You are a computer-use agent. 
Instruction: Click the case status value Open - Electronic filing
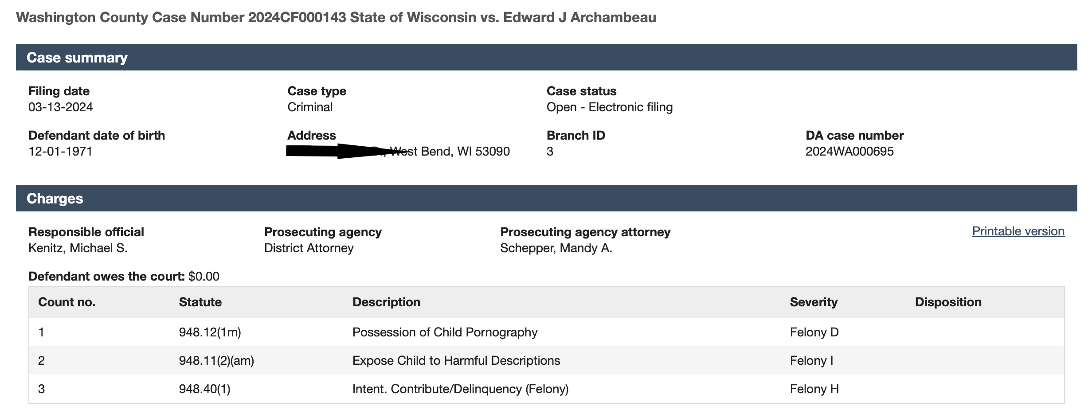pos(610,107)
